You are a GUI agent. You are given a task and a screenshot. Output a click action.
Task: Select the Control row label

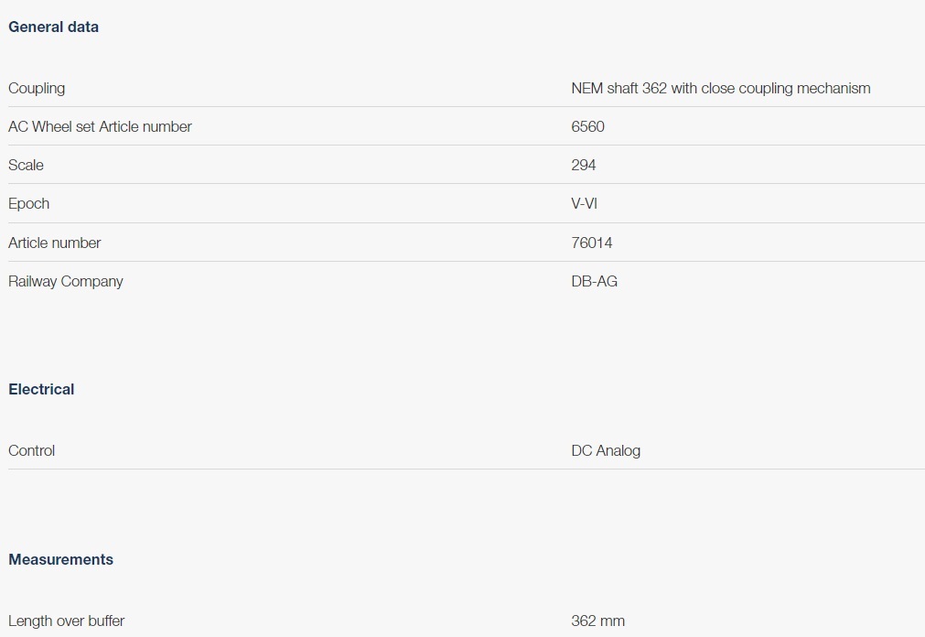31,450
